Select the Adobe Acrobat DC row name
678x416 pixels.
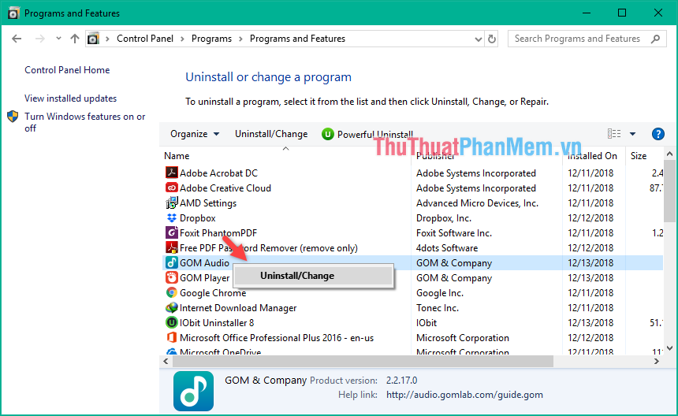pyautogui.click(x=219, y=173)
